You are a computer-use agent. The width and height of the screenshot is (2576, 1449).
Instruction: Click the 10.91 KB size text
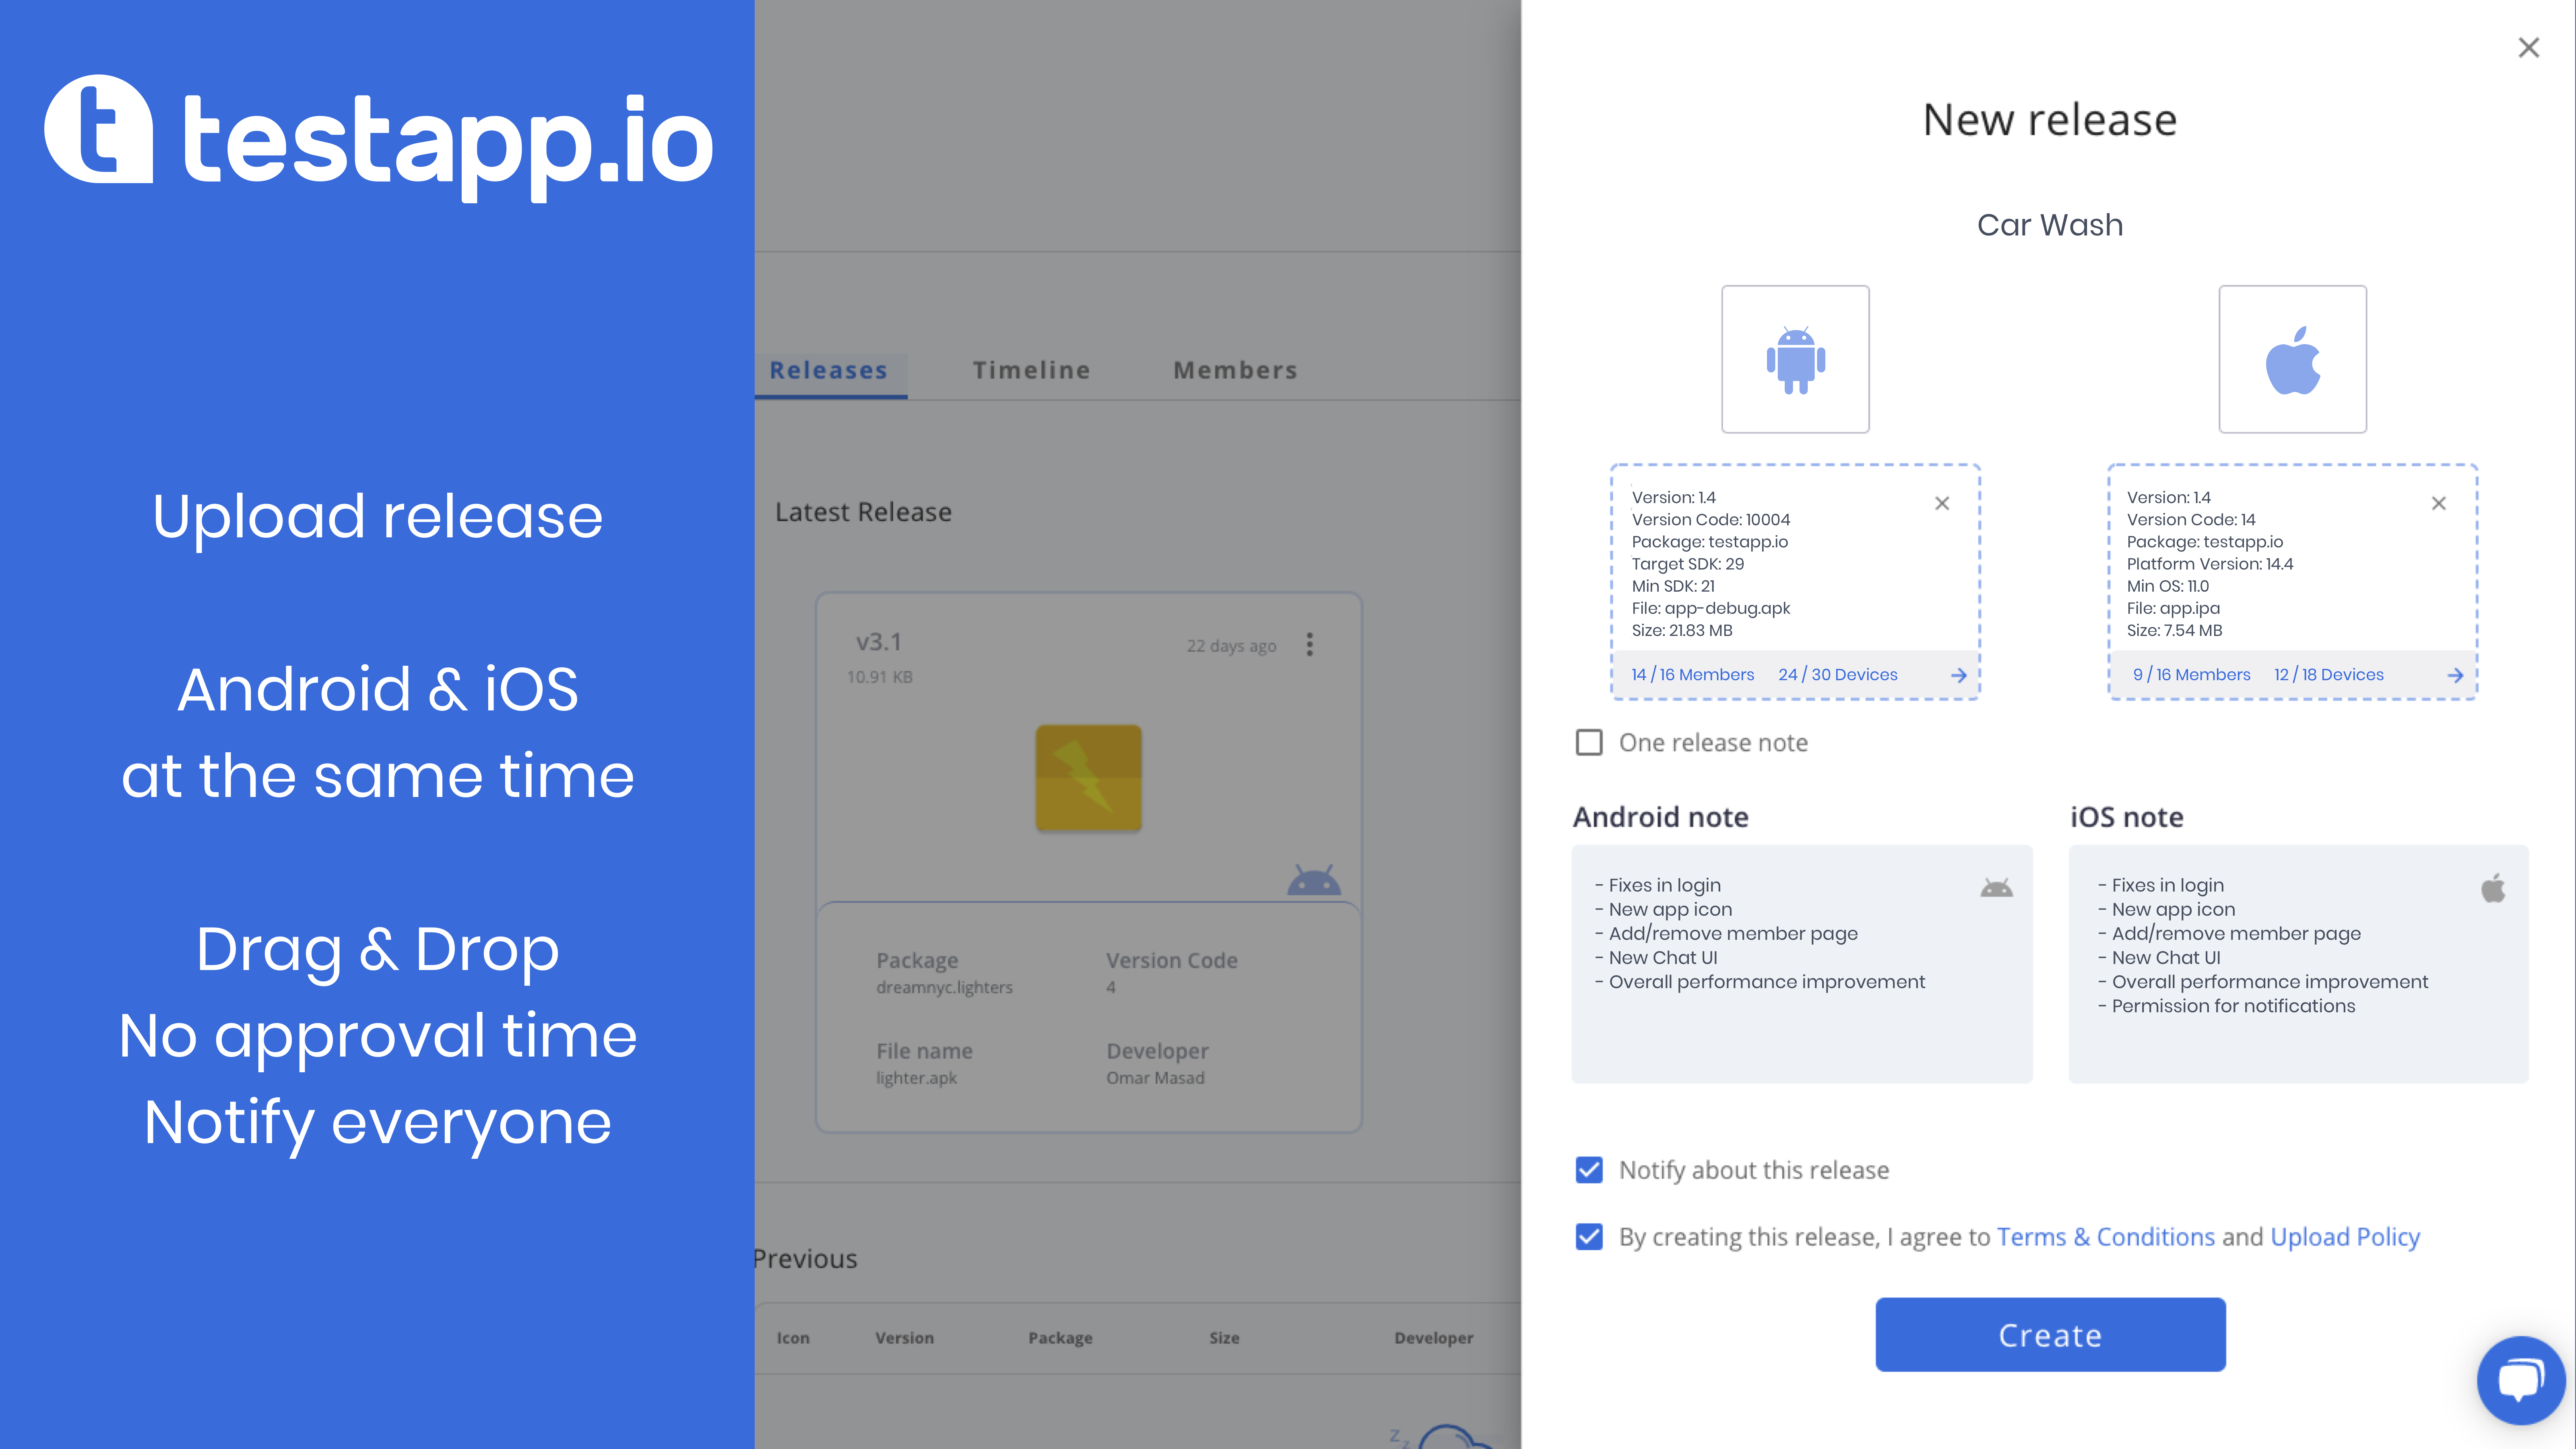(x=880, y=677)
